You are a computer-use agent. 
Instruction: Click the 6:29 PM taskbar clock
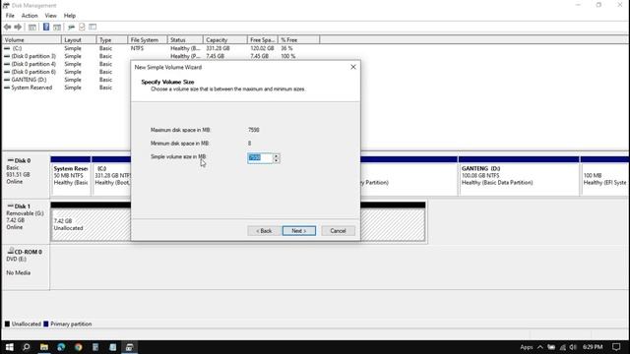tap(593, 347)
